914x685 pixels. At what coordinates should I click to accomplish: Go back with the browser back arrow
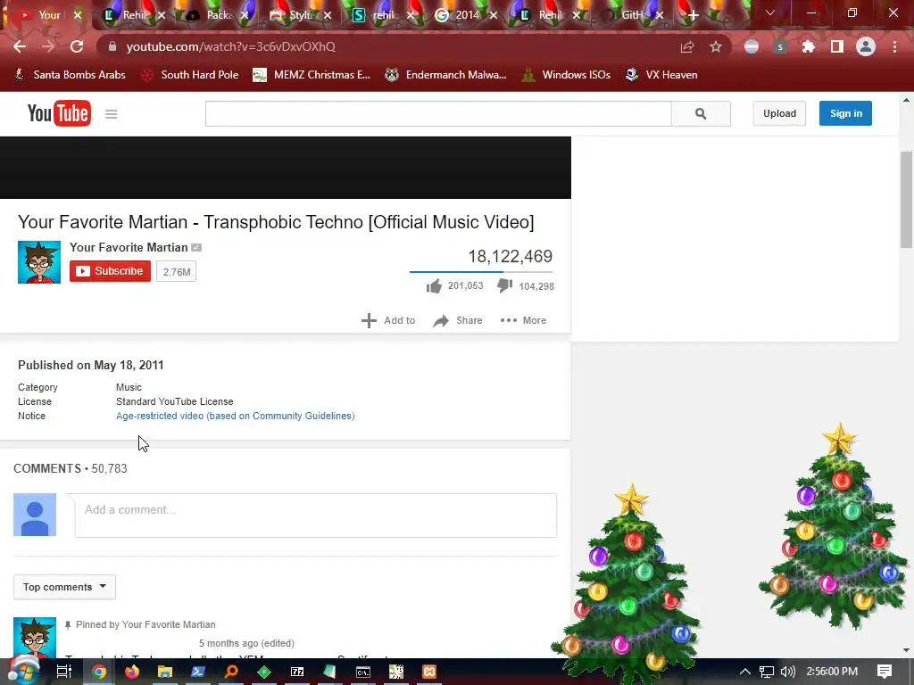click(x=20, y=46)
